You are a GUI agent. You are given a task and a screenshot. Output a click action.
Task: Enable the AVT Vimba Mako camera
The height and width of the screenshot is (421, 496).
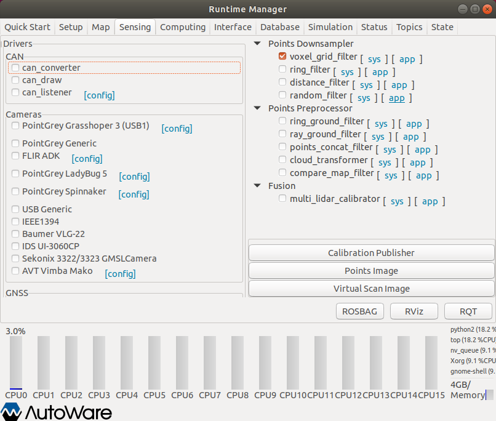click(x=15, y=271)
